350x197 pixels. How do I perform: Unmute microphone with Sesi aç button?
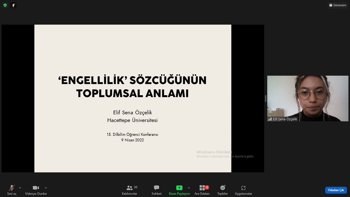pos(12,190)
